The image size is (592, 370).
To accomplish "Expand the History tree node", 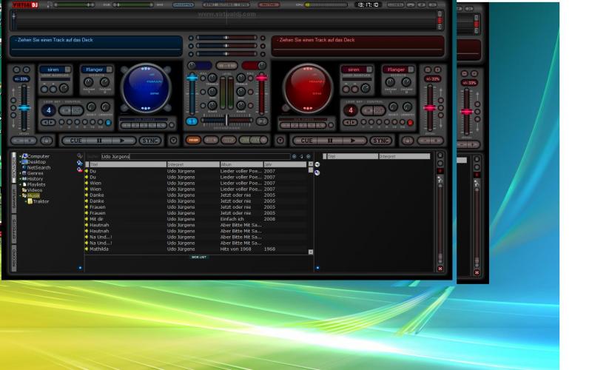I will [21, 179].
